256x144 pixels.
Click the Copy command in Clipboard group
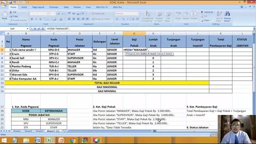point(14,16)
